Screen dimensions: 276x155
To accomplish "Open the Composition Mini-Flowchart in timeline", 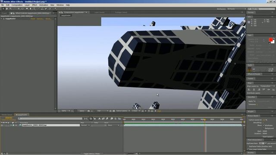I will [86, 119].
